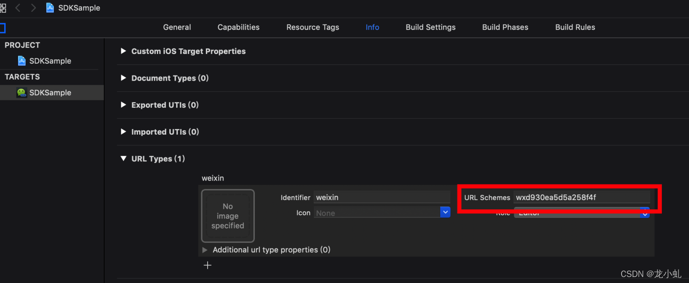The height and width of the screenshot is (283, 689).
Task: Navigate back with the left arrow
Action: coord(18,8)
